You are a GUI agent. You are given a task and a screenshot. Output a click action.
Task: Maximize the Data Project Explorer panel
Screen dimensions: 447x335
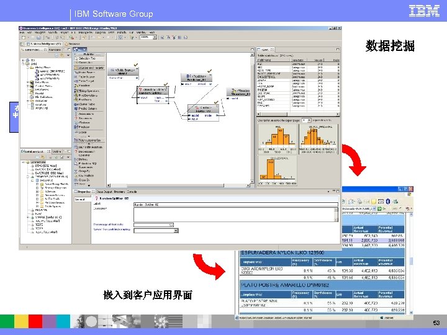pos(69,50)
